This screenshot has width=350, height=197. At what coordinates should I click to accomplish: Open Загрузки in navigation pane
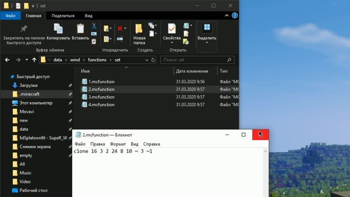click(28, 85)
